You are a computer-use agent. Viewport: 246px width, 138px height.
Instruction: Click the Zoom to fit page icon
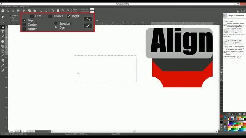point(58,11)
